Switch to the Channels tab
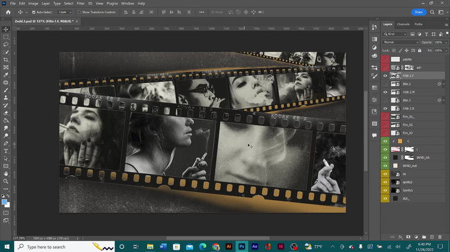This screenshot has height=252, width=450. point(403,24)
